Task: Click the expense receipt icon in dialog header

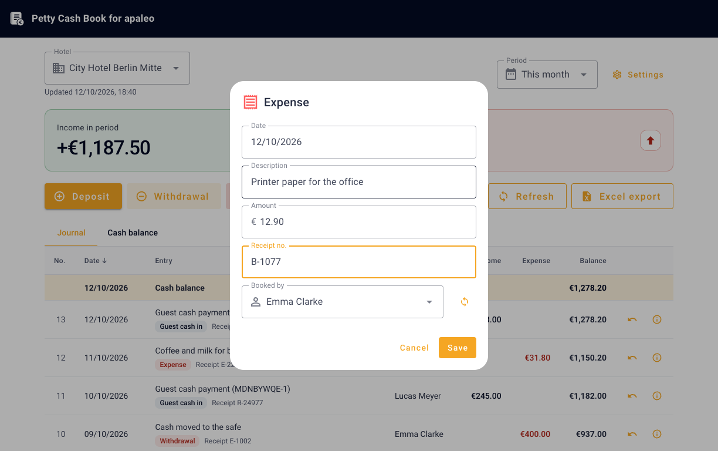Action: tap(250, 102)
